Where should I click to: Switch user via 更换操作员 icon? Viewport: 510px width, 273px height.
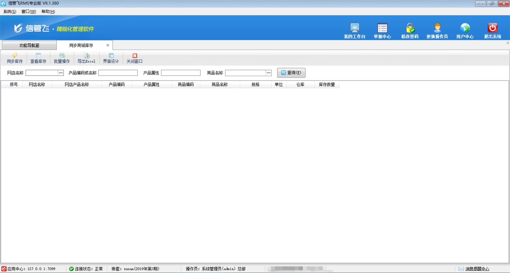click(x=437, y=28)
